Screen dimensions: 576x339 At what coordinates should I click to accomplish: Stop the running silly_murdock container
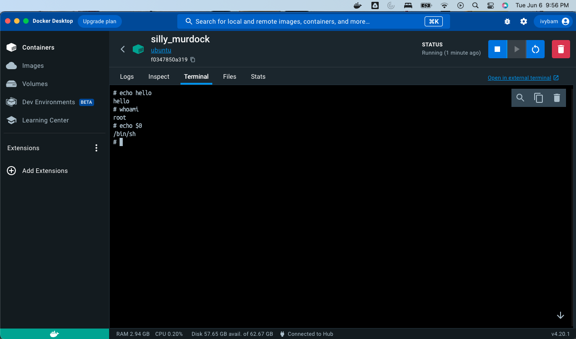[x=497, y=49]
